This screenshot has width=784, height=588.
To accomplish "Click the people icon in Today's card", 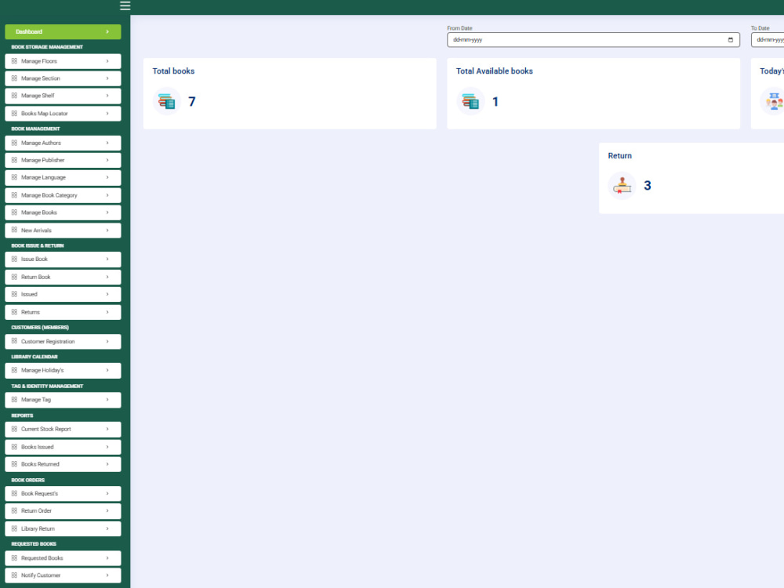I will pyautogui.click(x=773, y=101).
